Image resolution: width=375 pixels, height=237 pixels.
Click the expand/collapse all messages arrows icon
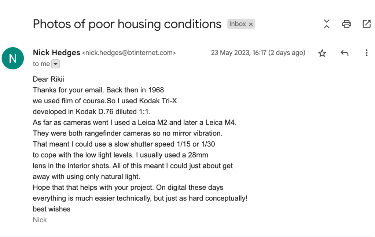tap(327, 24)
